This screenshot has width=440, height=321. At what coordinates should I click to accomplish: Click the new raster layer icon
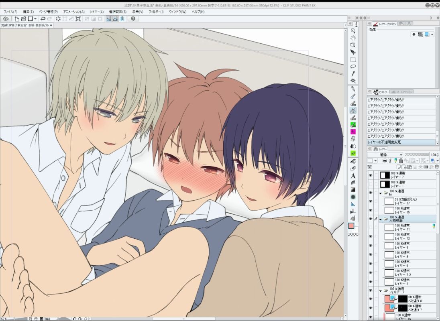pos(399,167)
